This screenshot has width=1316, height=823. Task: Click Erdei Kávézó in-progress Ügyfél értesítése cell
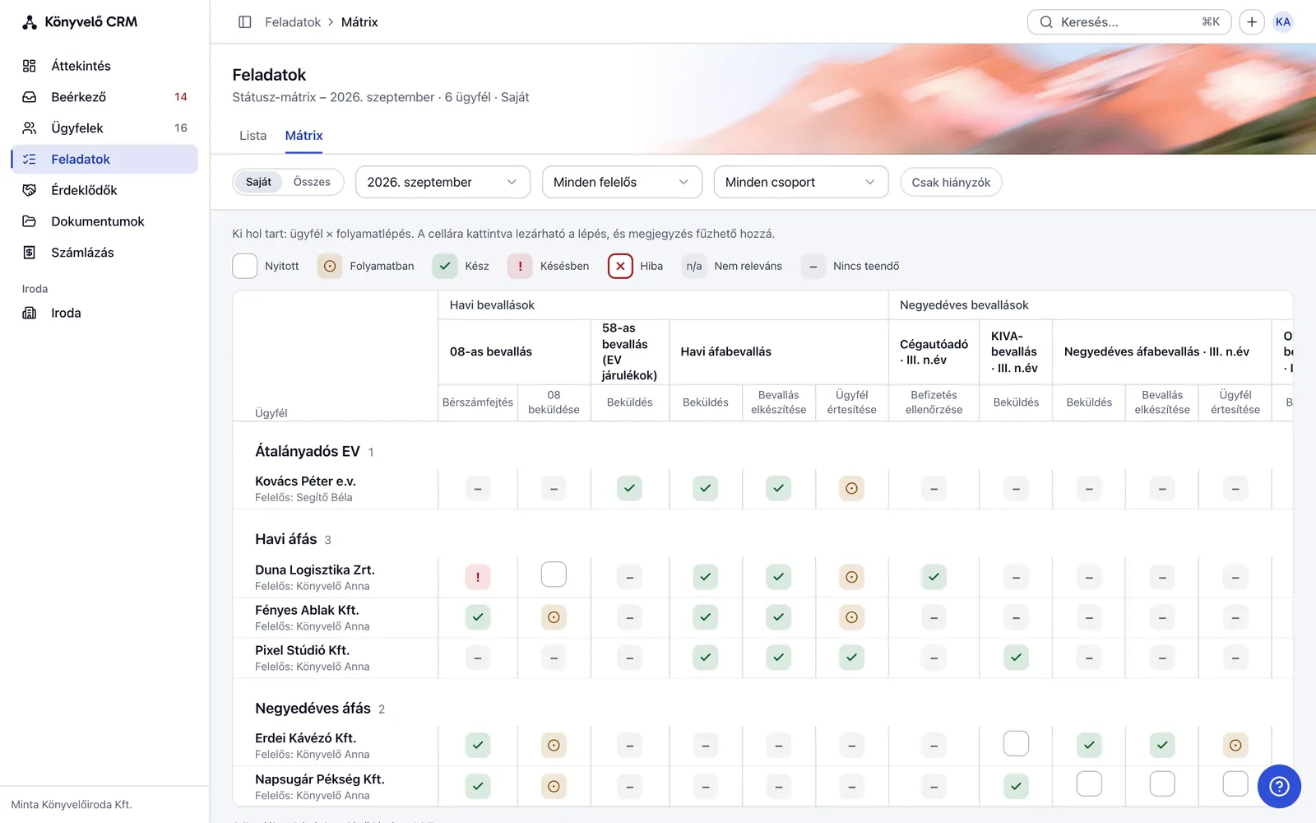click(x=1235, y=746)
